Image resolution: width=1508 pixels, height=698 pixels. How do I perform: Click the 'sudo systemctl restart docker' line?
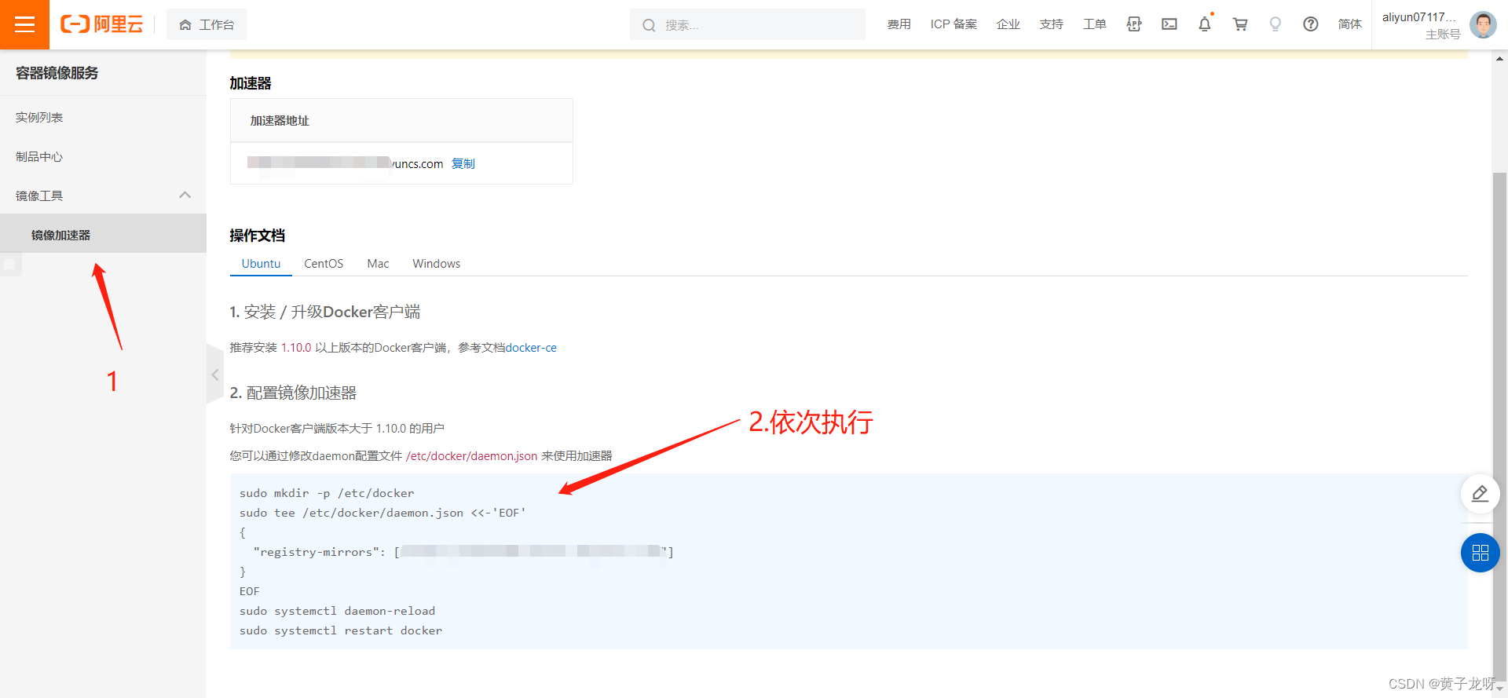click(341, 630)
